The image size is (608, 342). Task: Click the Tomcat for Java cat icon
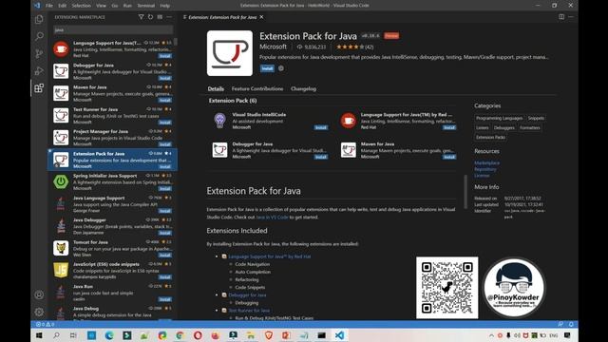pos(61,248)
